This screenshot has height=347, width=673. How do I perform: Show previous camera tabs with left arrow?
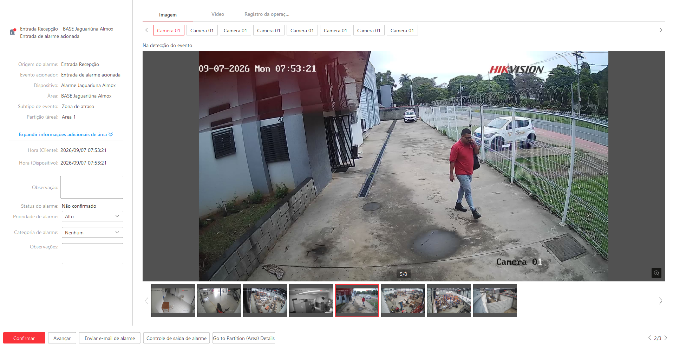click(147, 30)
